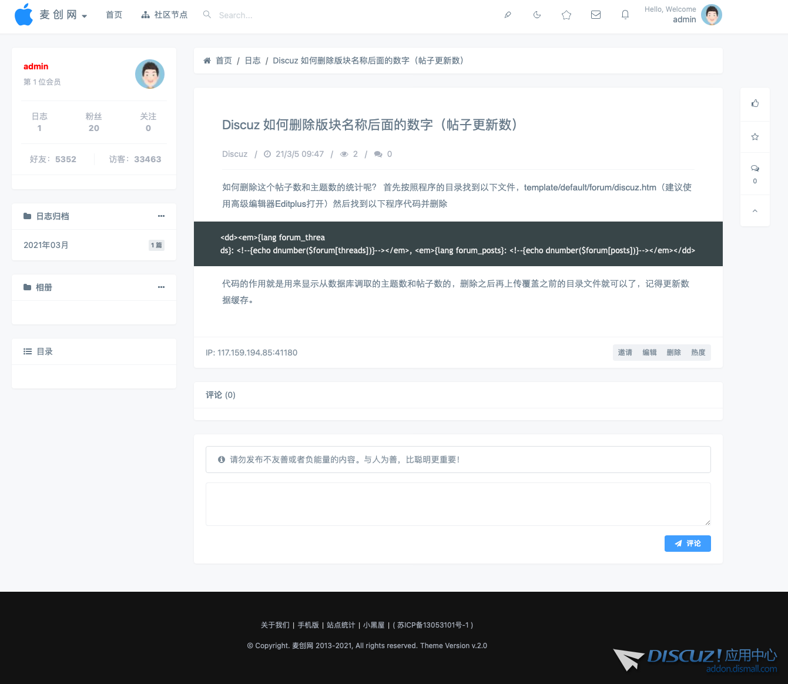Click the clock timestamp icon
Screen dimensions: 788x684
click(267, 154)
